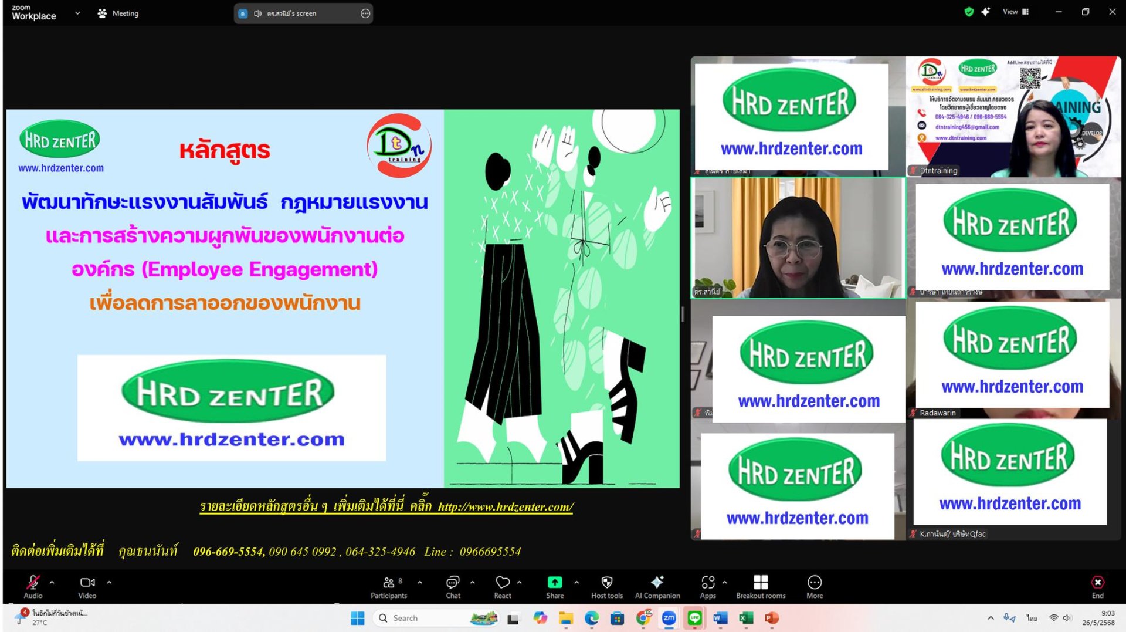1126x632 pixels.
Task: Click the panel divider handle beside shared screen
Action: tap(683, 315)
